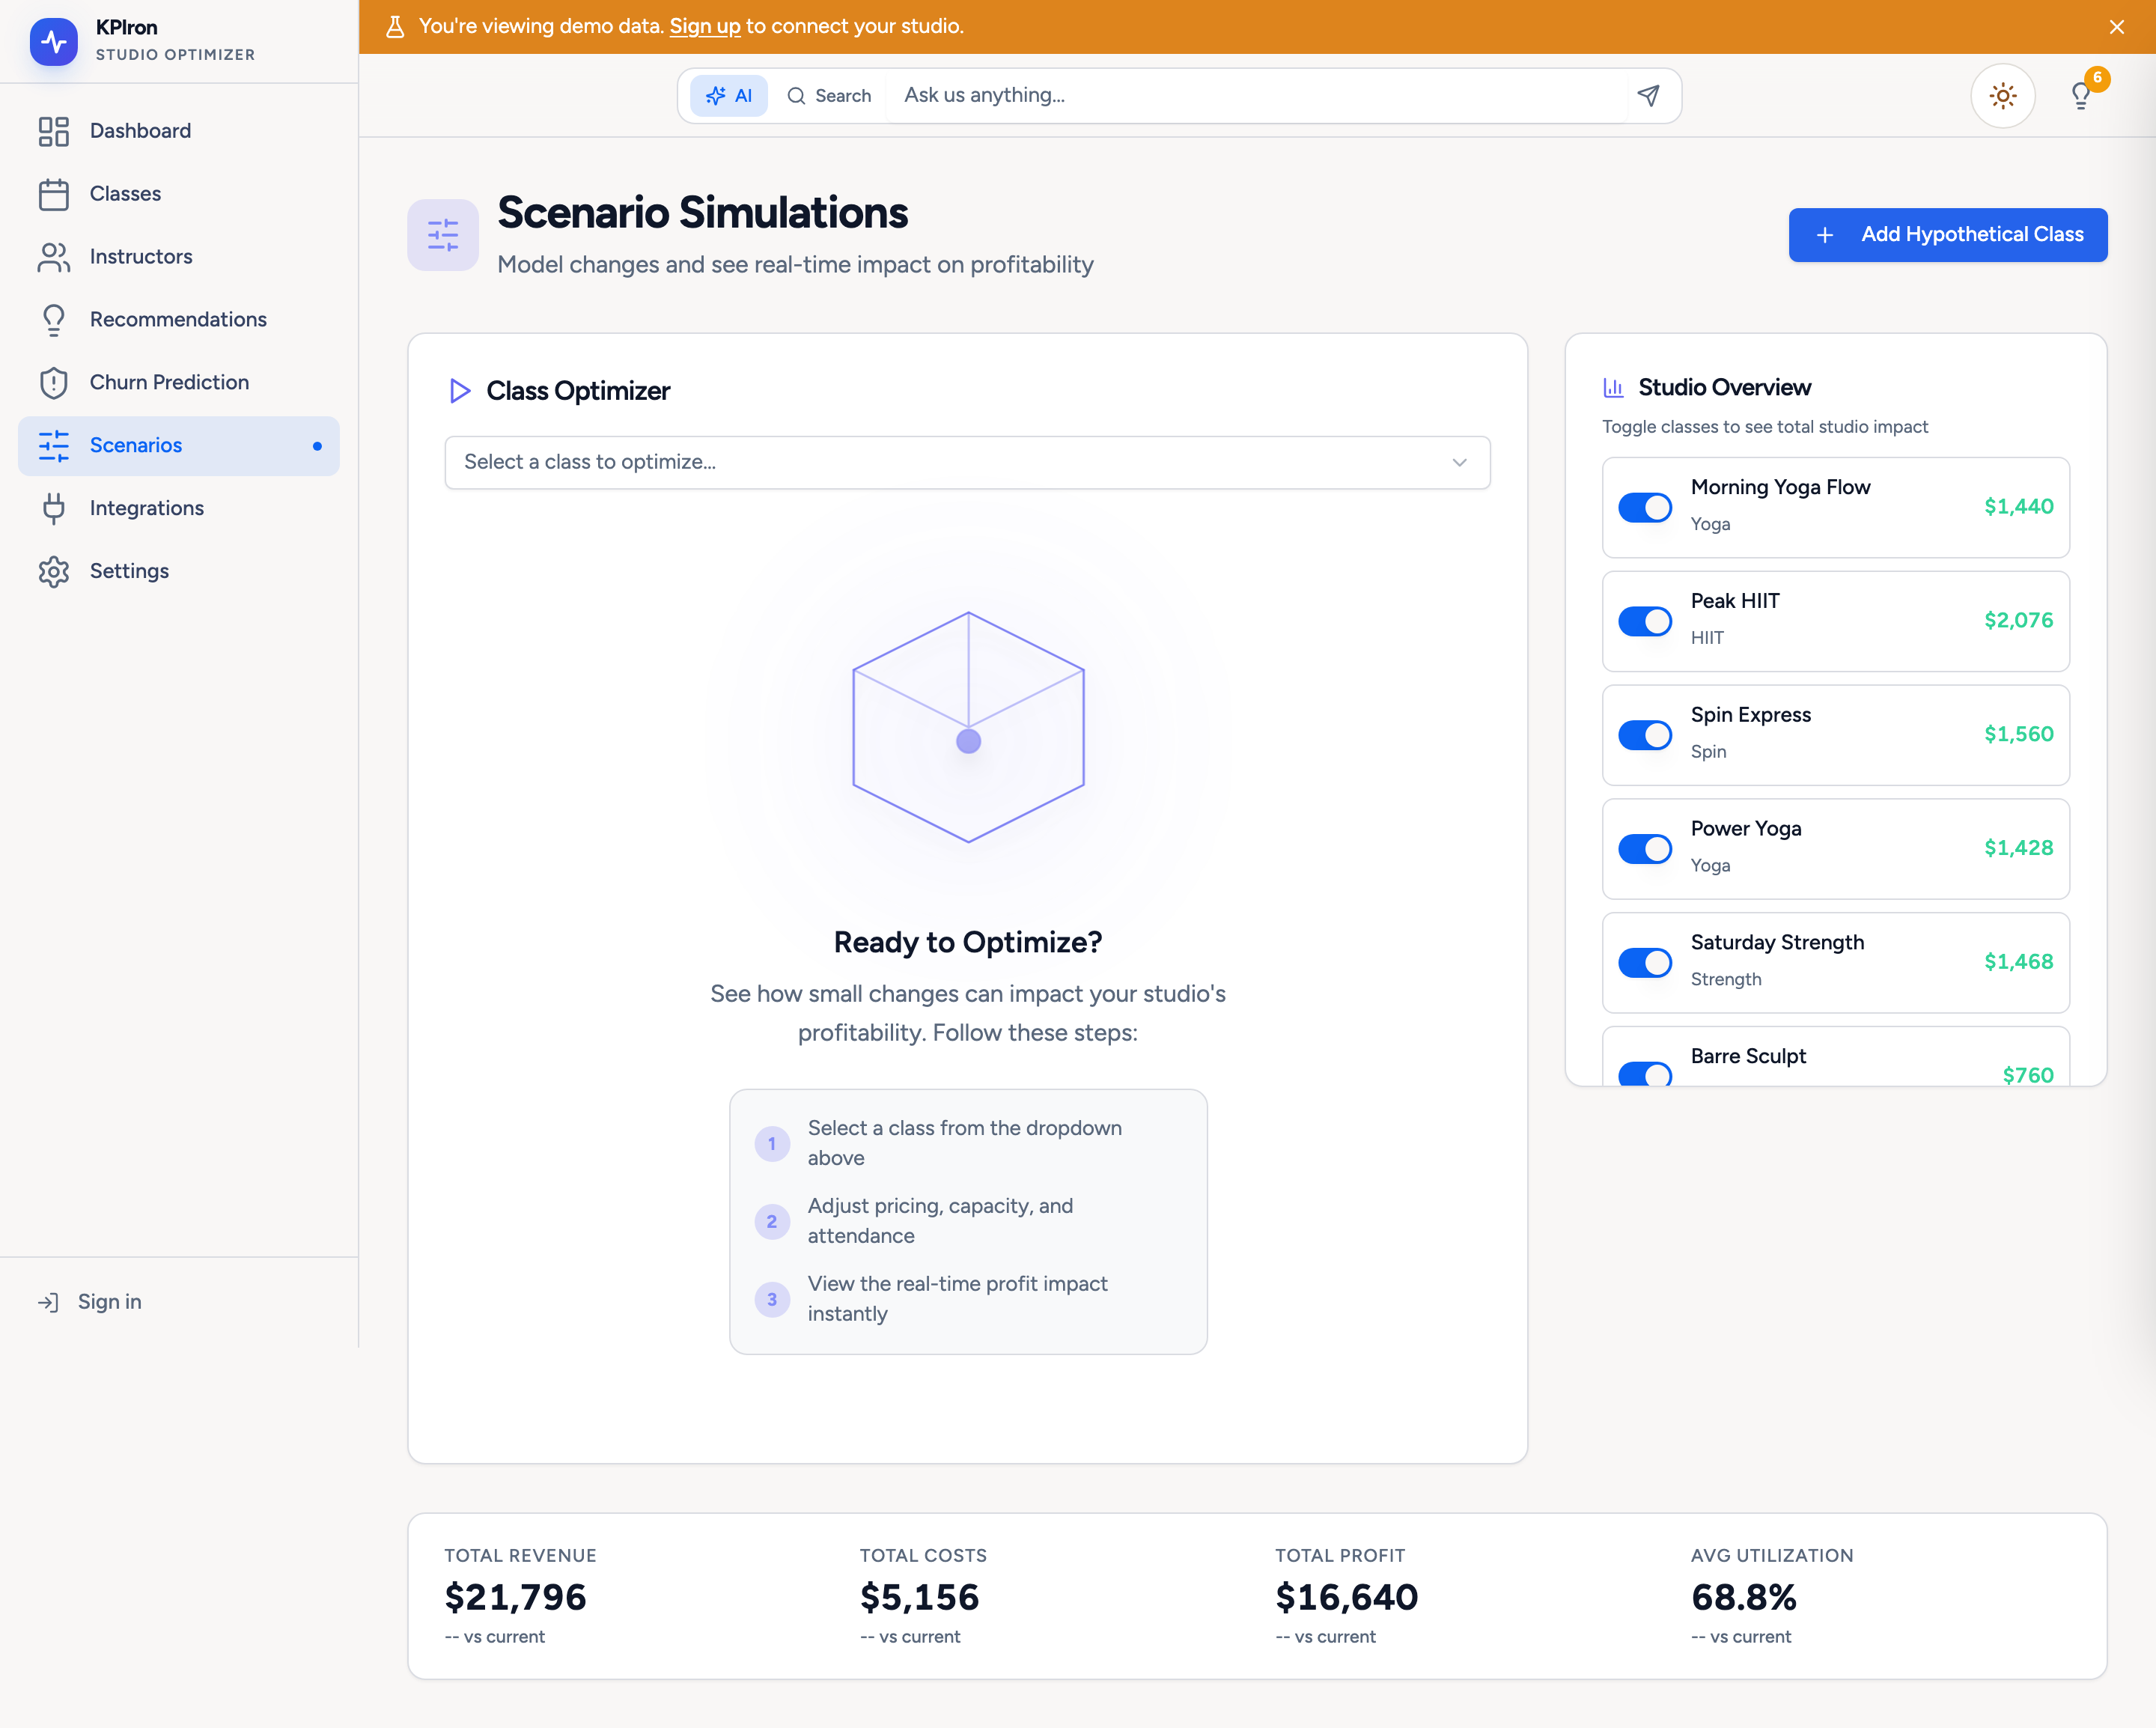The width and height of the screenshot is (2156, 1728).
Task: Follow the Sign up link in banner
Action: 704,27
